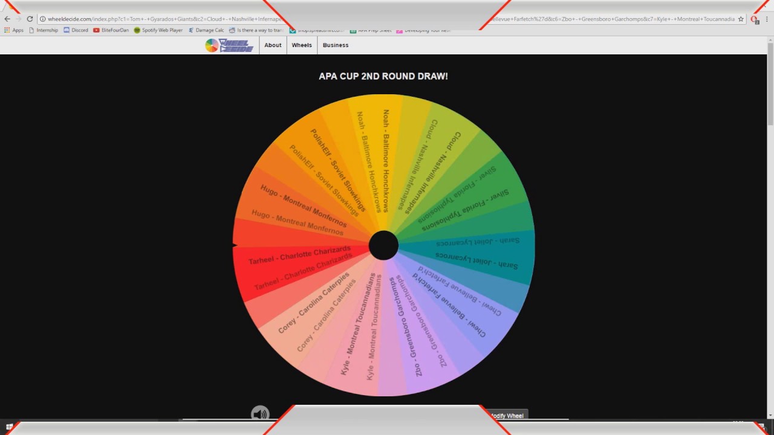Open the 'Is there a way to' bookmark

point(257,30)
